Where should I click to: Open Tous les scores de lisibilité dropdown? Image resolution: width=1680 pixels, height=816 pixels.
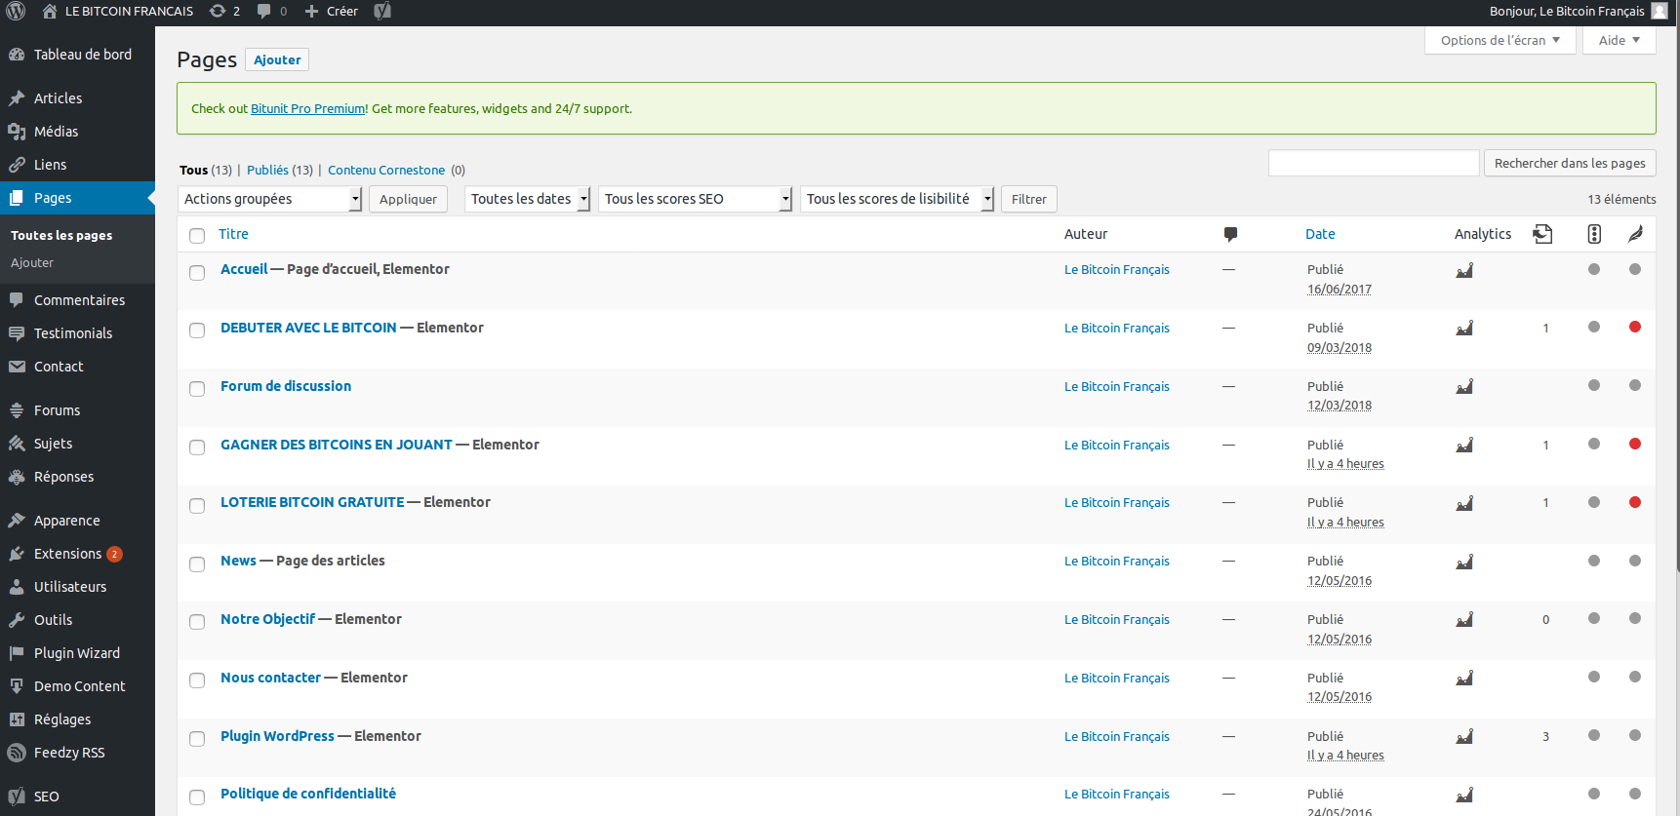(897, 199)
